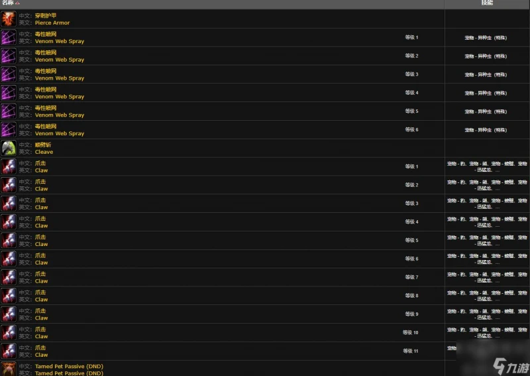Click the pet skill list in Claw level 4 row
The height and width of the screenshot is (376, 530).
(x=486, y=221)
